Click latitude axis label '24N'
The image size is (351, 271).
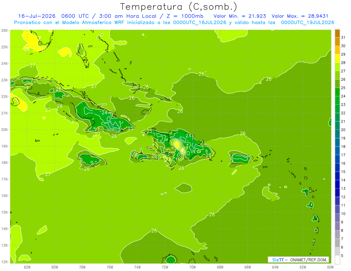click(x=4, y=63)
